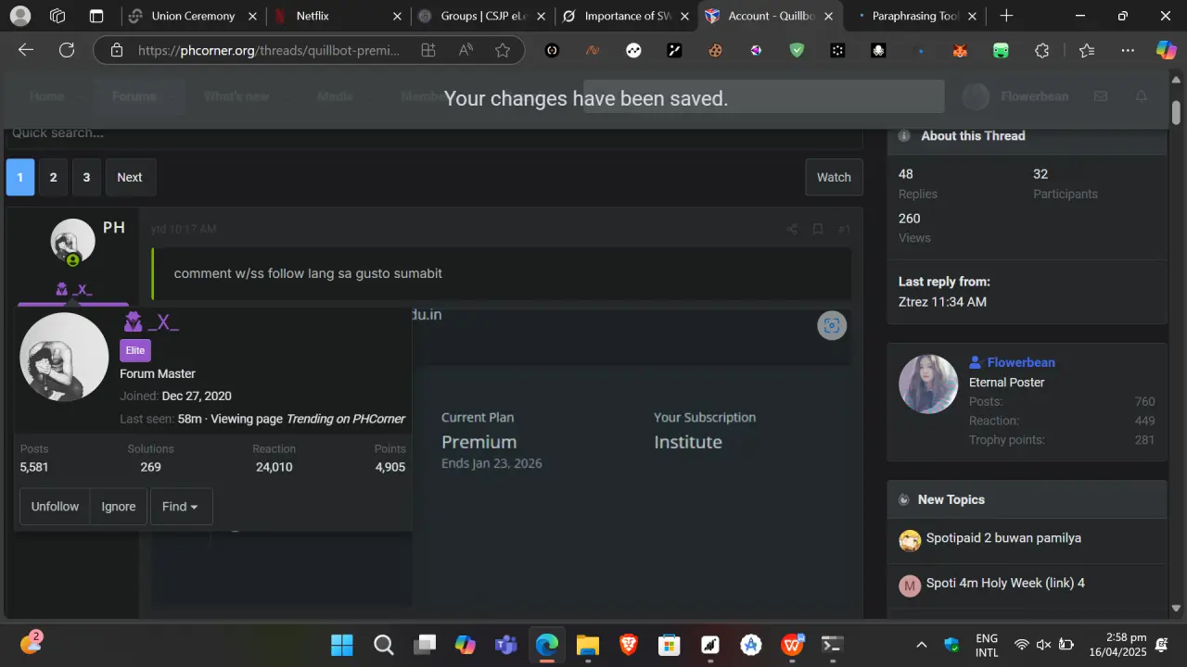The height and width of the screenshot is (667, 1187).
Task: Reload the page with refresh icon
Action: coord(67,51)
